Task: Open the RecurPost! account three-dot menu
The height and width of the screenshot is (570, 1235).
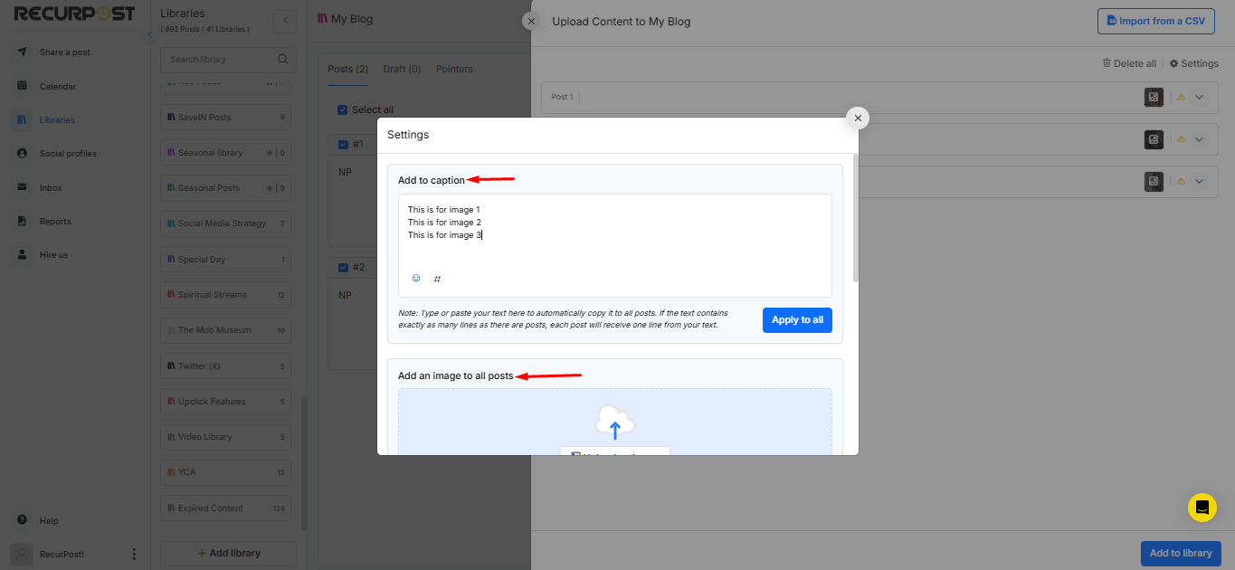Action: tap(134, 554)
